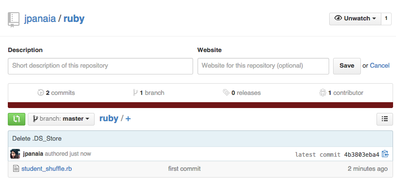Image resolution: width=396 pixels, height=182 pixels.
Task: Copy the commit SHA with clipboard icon
Action: pyautogui.click(x=385, y=154)
